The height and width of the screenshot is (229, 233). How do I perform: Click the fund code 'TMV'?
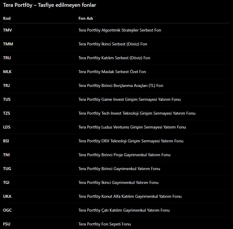[x=7, y=30]
